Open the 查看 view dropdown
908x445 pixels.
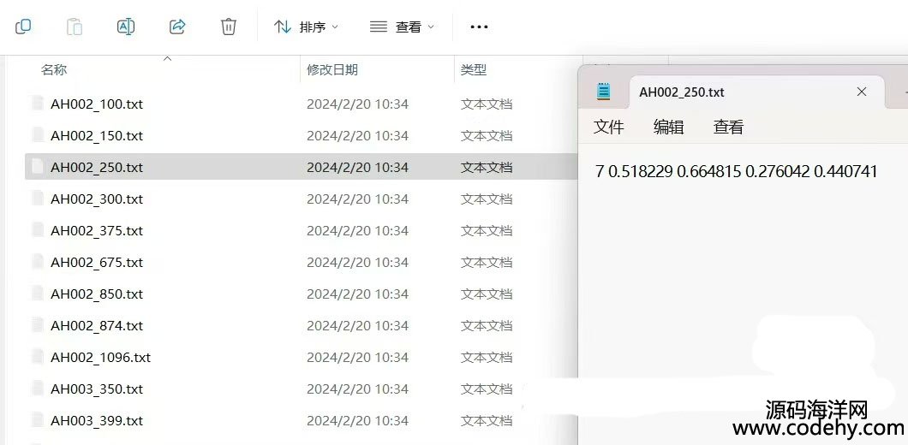click(x=402, y=27)
